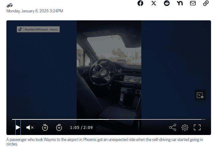212x148 pixels.
Task: Enter fullscreen video mode
Action: coord(197,127)
